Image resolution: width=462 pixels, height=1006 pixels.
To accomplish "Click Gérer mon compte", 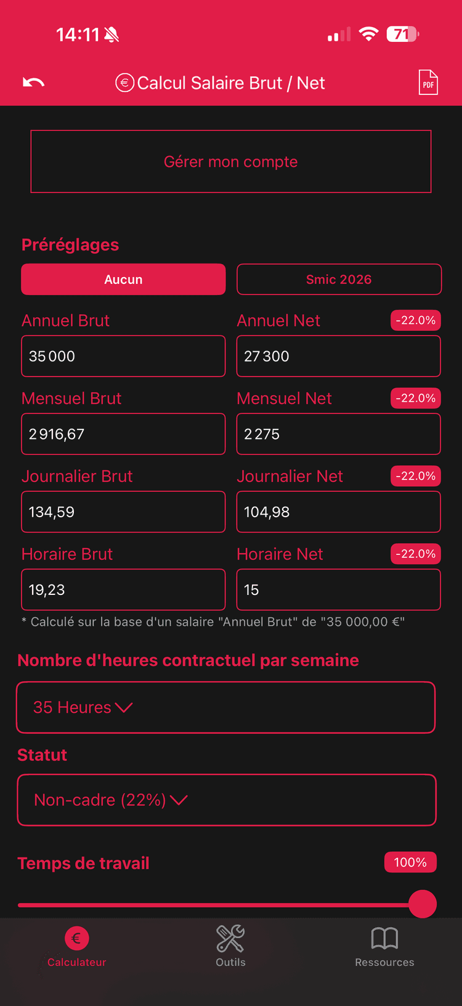I will tap(231, 161).
